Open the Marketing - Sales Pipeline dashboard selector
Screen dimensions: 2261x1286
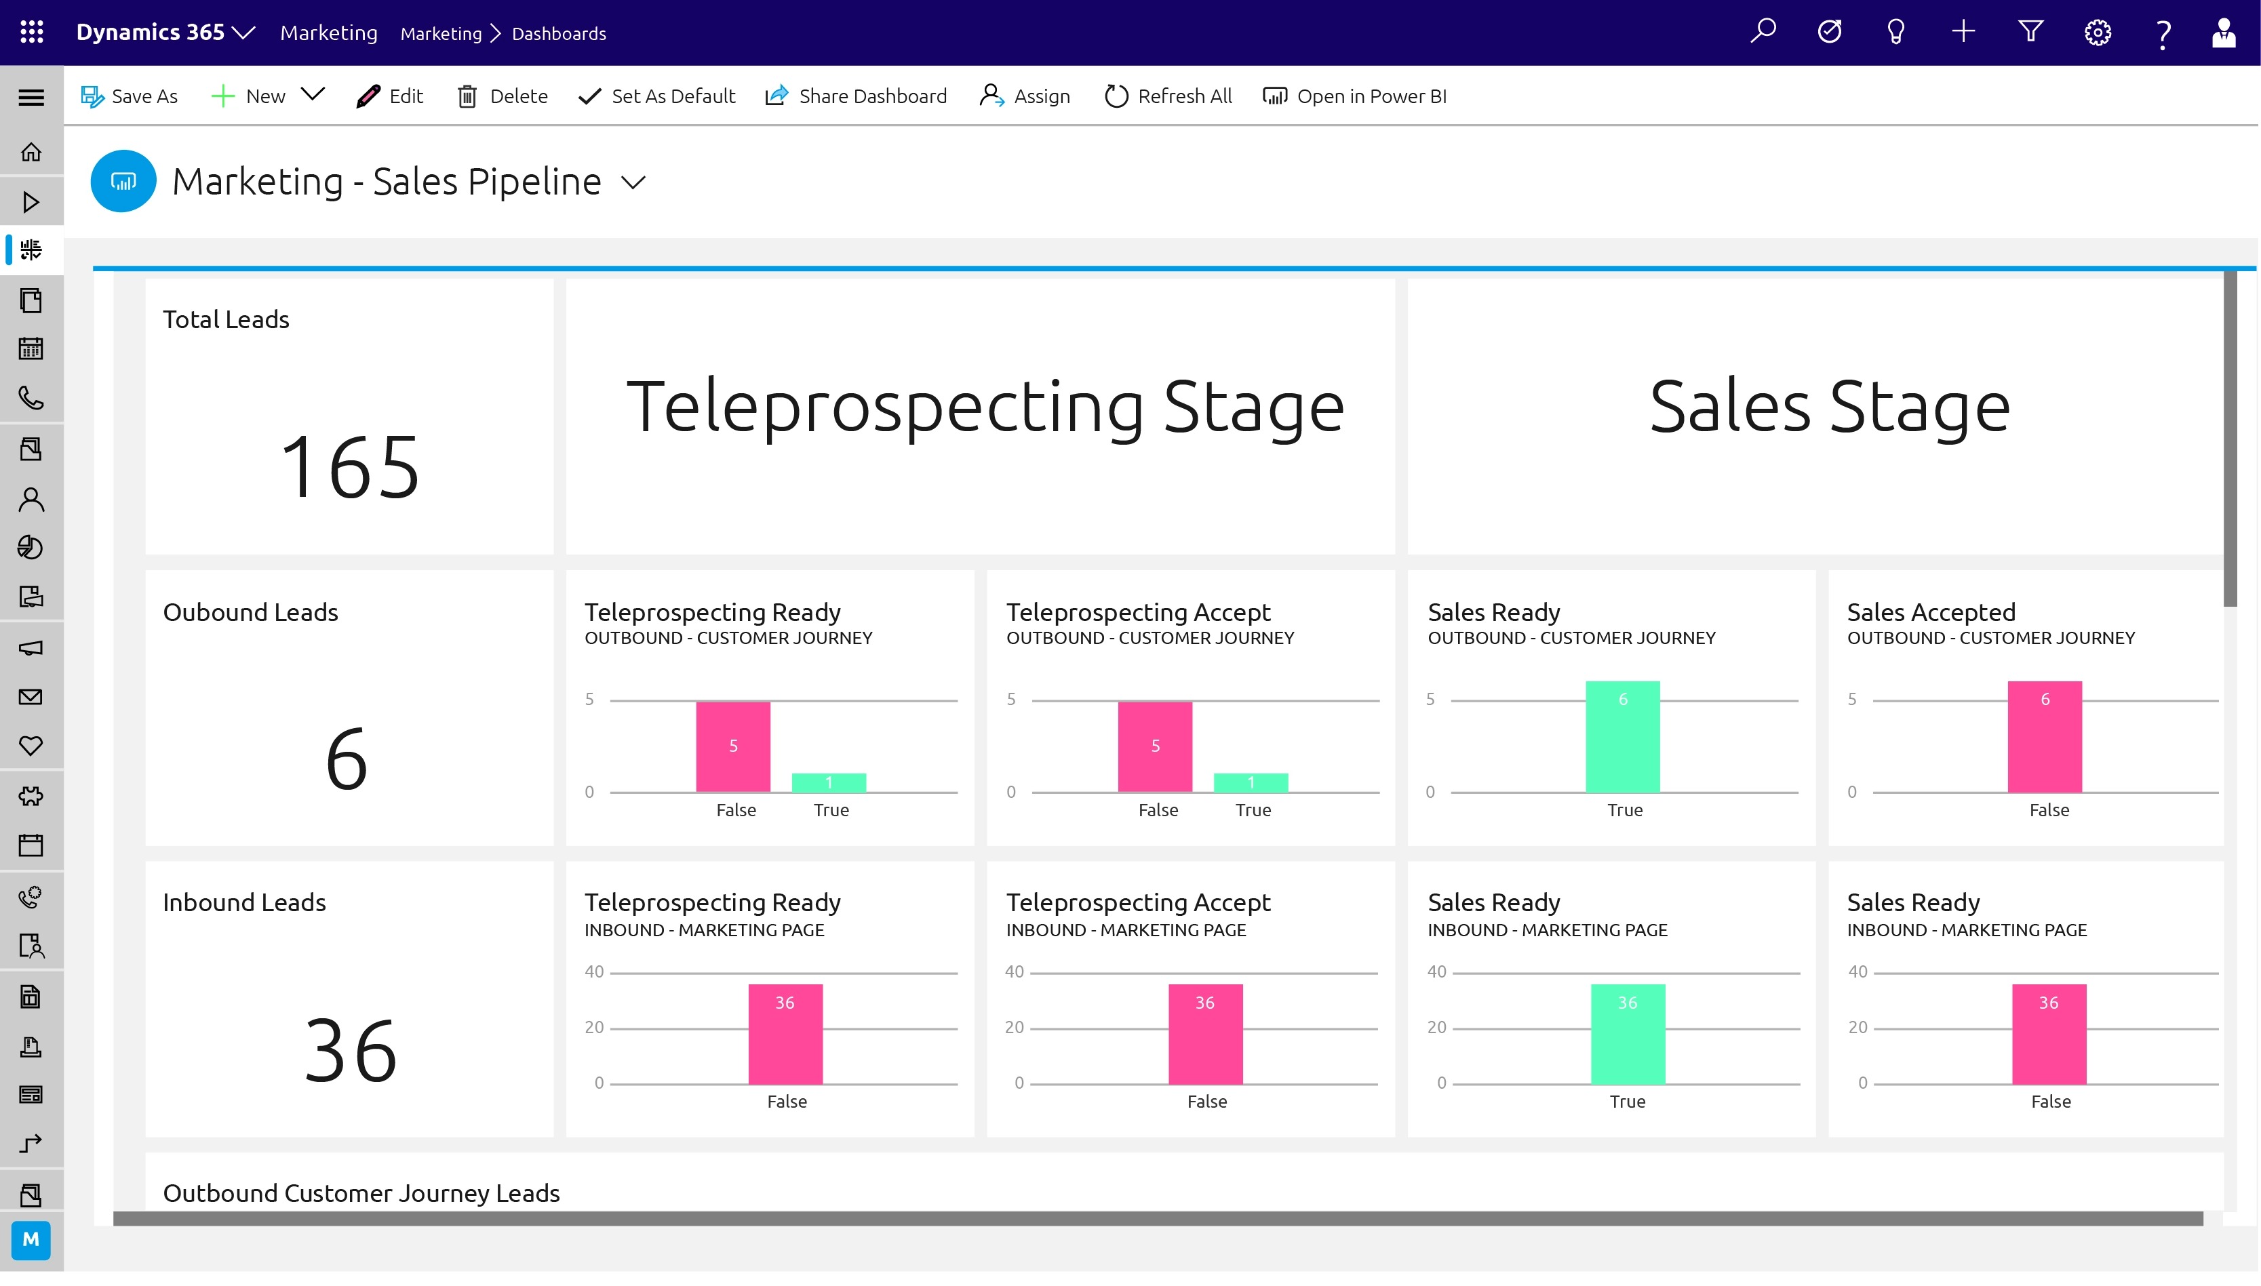pos(633,183)
